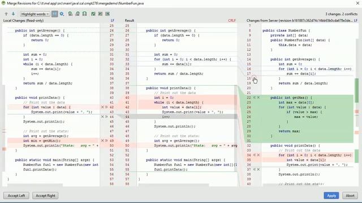Toggle synchronized scrolling button in toolbar
The height and width of the screenshot is (203, 362).
(x=54, y=14)
